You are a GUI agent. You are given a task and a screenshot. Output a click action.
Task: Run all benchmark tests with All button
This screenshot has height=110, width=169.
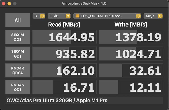pos(17,20)
